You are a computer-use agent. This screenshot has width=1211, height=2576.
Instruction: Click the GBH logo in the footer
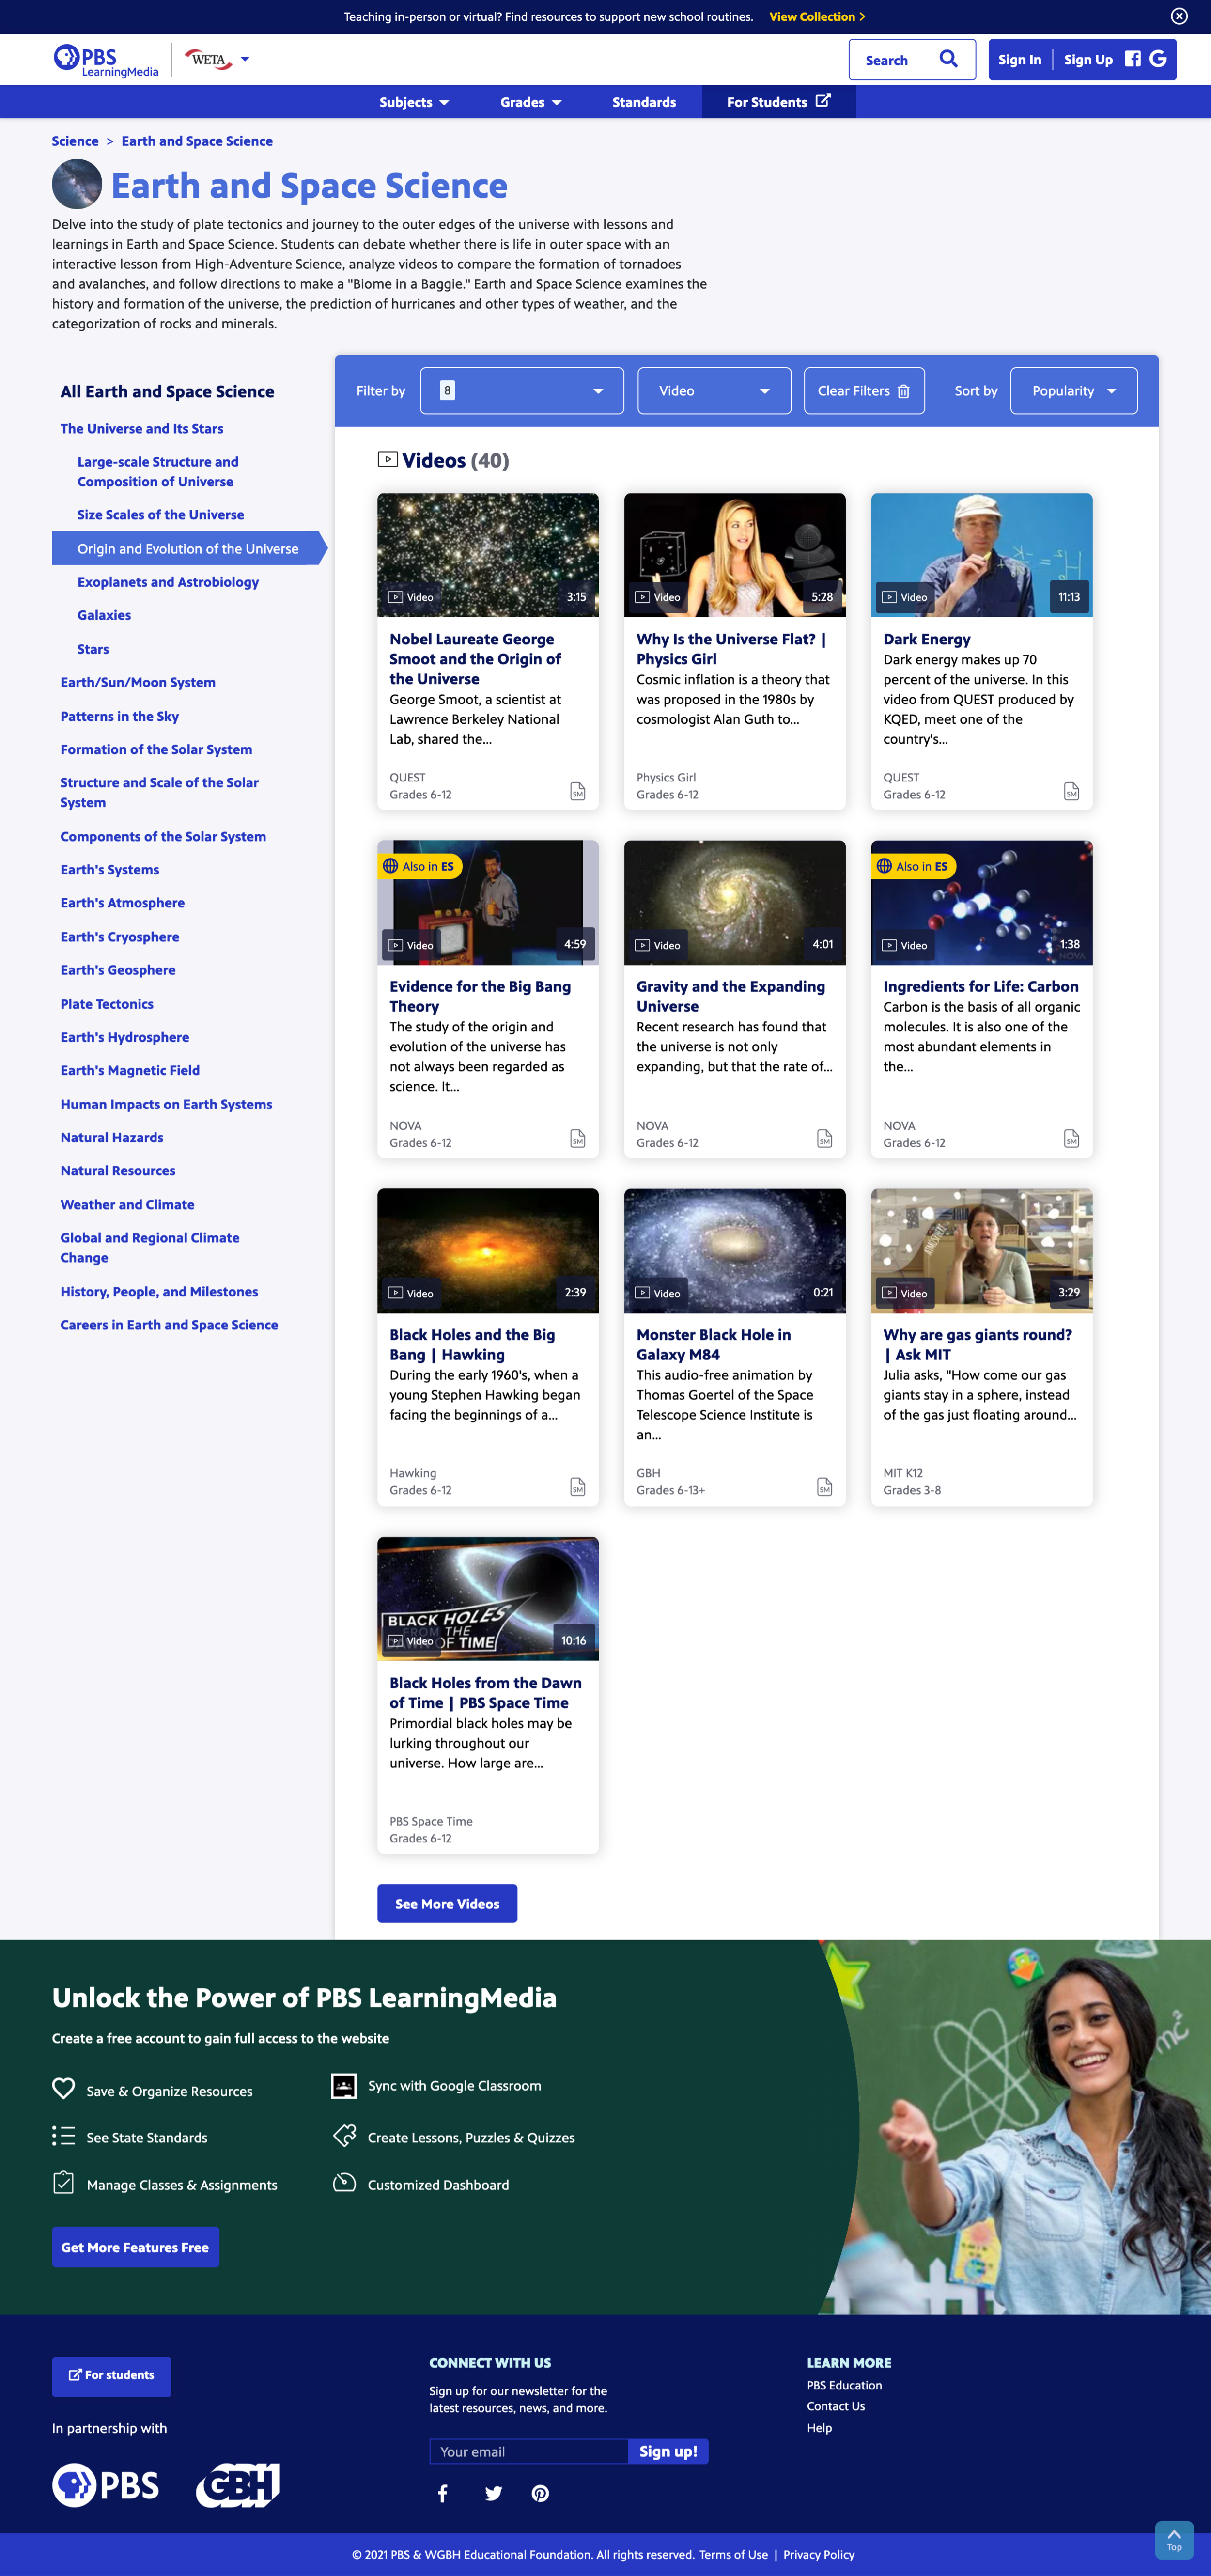click(238, 2485)
